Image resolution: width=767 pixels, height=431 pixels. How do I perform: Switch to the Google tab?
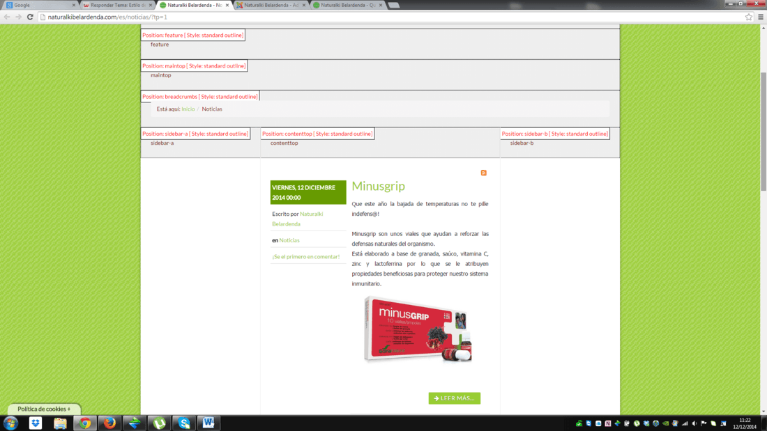point(39,5)
